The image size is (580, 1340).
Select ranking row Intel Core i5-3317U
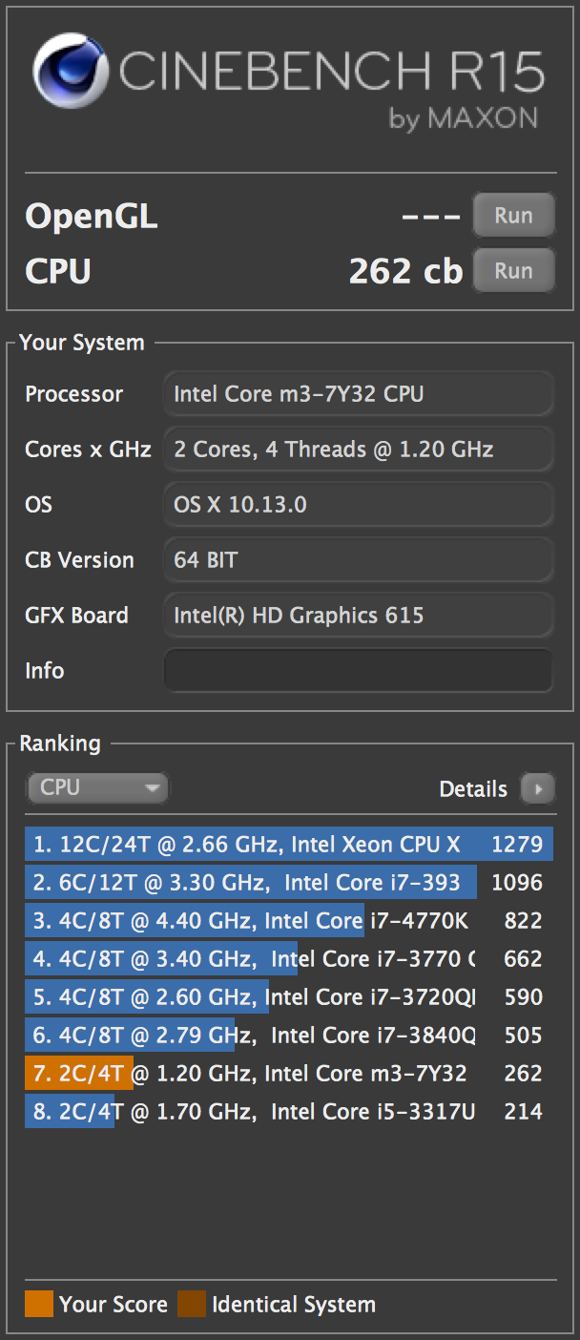coord(289,1111)
